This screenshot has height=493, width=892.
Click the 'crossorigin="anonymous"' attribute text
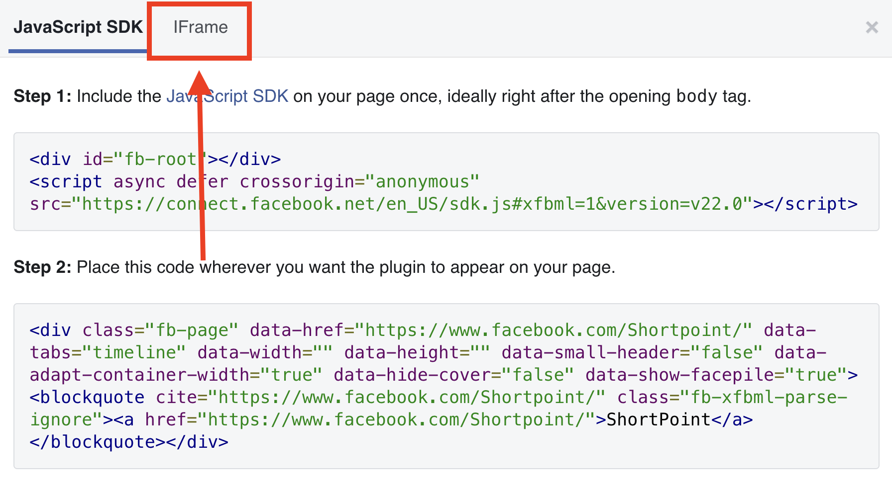click(x=359, y=181)
